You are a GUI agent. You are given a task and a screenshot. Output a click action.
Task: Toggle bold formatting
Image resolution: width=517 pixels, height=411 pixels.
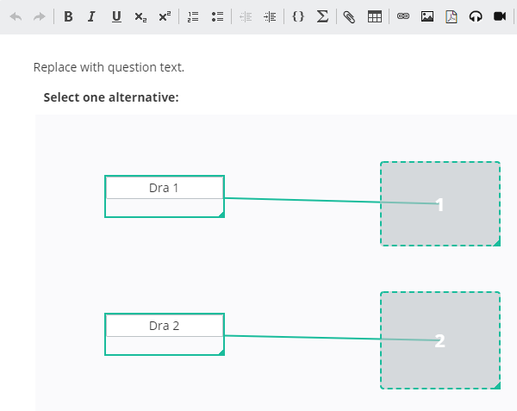[68, 16]
